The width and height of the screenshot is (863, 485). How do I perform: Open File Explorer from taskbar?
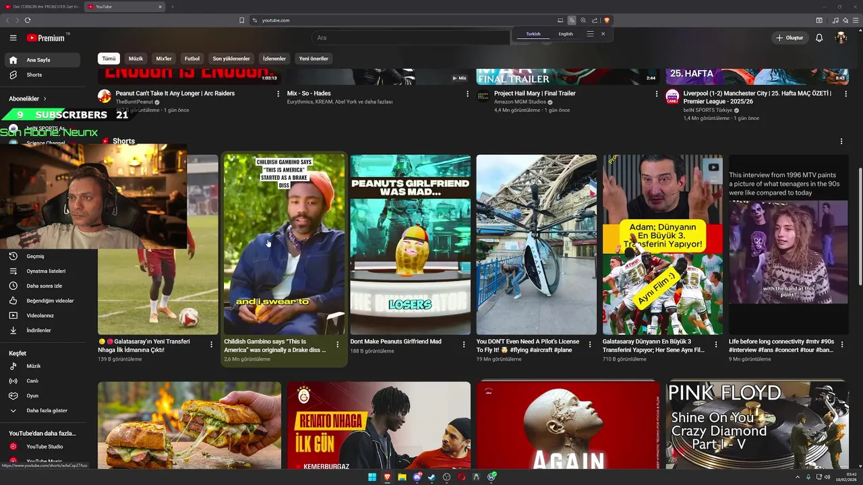click(402, 477)
